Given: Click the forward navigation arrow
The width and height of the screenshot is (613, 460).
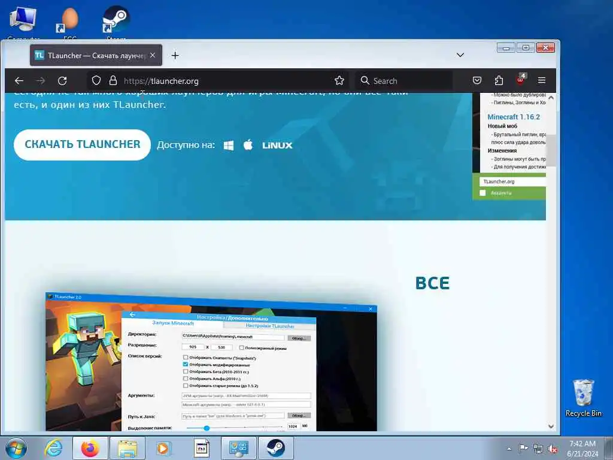Looking at the screenshot, I should (41, 81).
